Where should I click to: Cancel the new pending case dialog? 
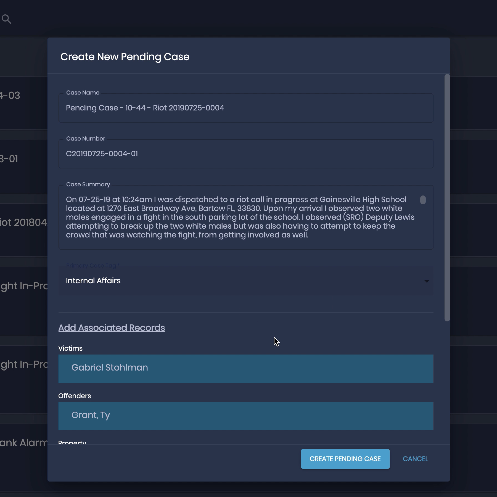point(415,459)
